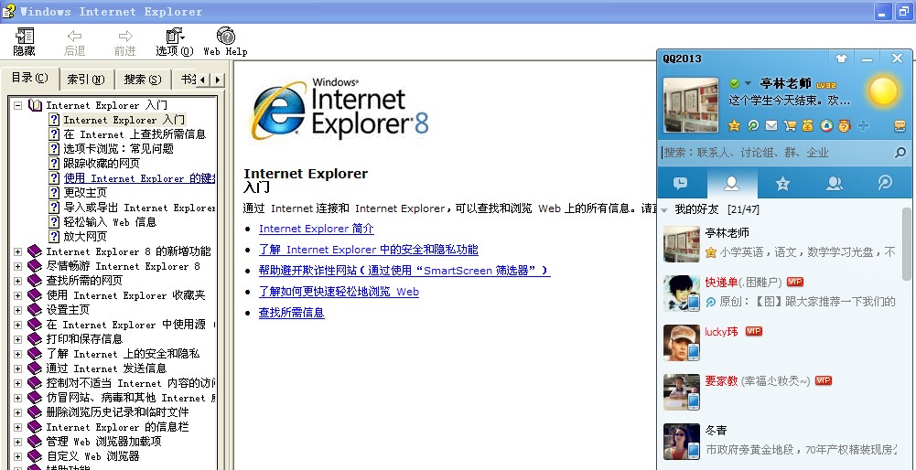Expand 通过 Internet 发送信息 node
The height and width of the screenshot is (470, 916).
tap(18, 369)
